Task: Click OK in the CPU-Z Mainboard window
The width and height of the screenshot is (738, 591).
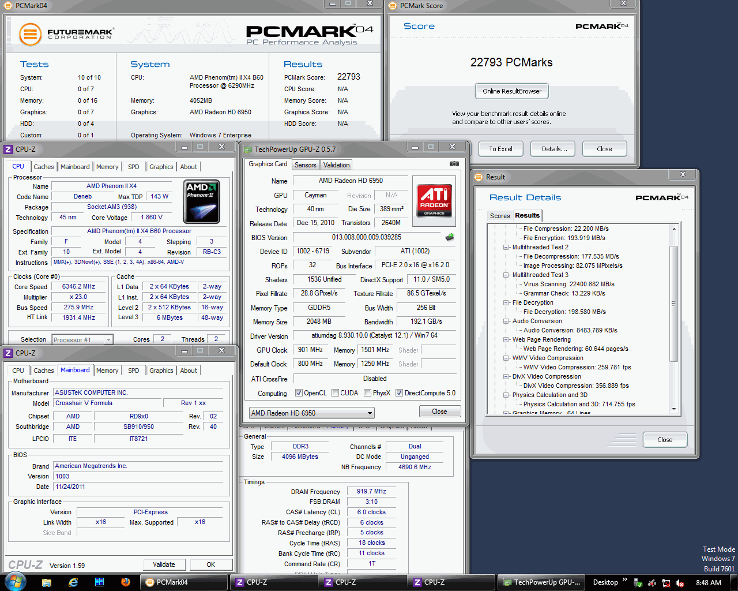Action: (x=211, y=564)
